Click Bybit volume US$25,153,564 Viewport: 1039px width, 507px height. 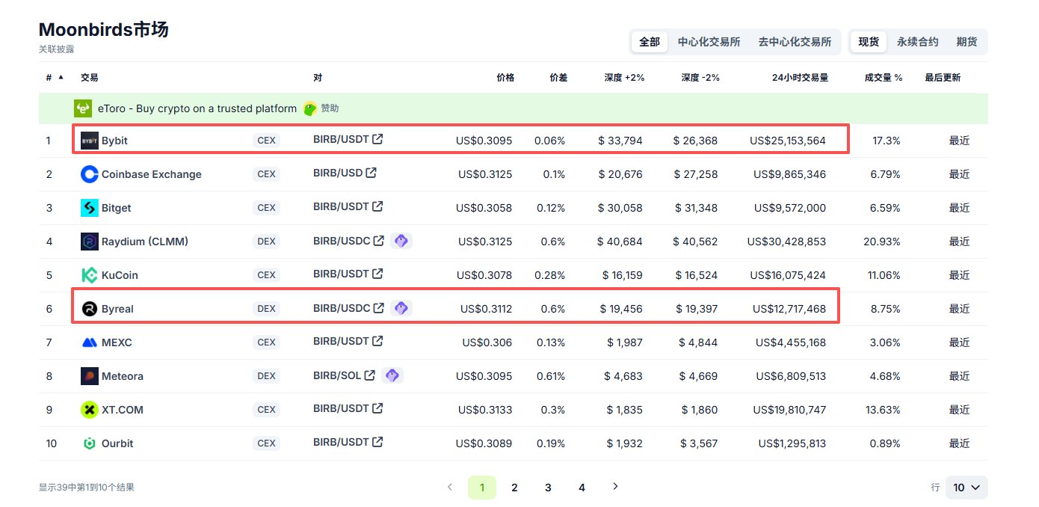[x=788, y=141]
